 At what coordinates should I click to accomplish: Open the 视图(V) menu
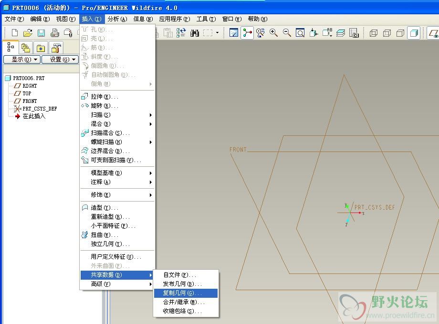tap(66, 19)
